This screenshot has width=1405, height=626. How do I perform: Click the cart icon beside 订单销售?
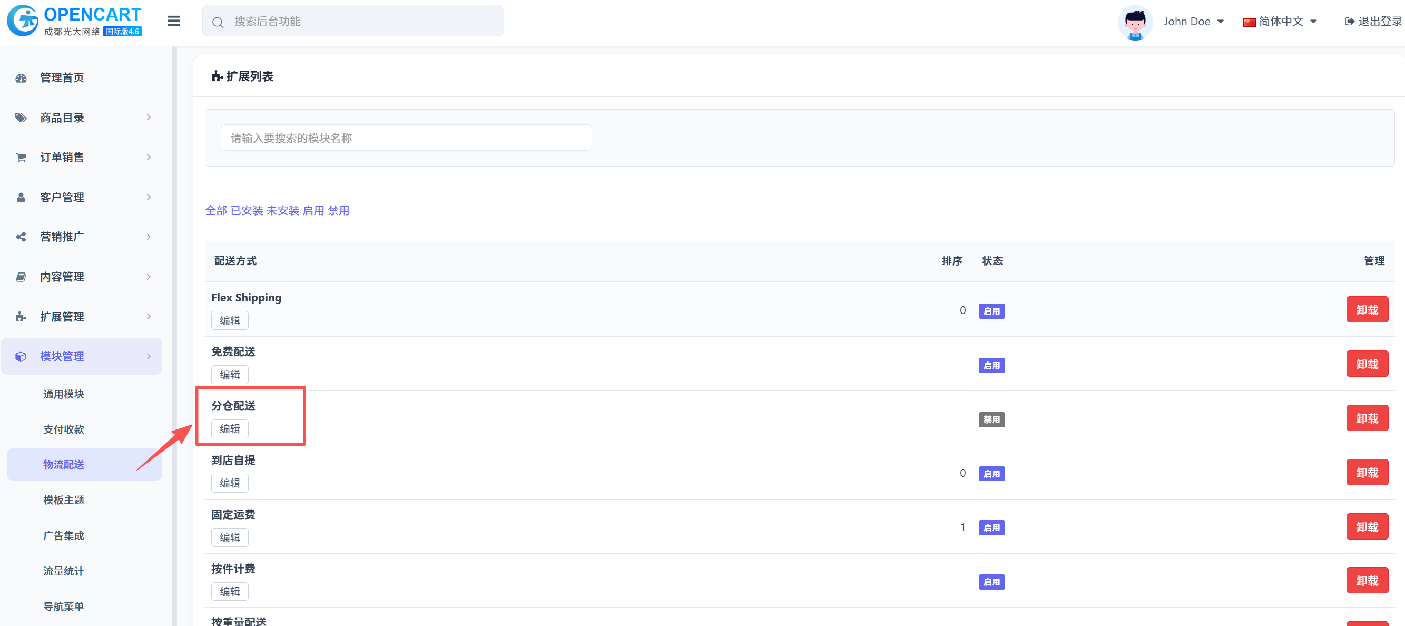click(21, 158)
